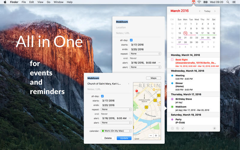
Task: Select March 17 in the calendar grid
Action: tap(202, 33)
